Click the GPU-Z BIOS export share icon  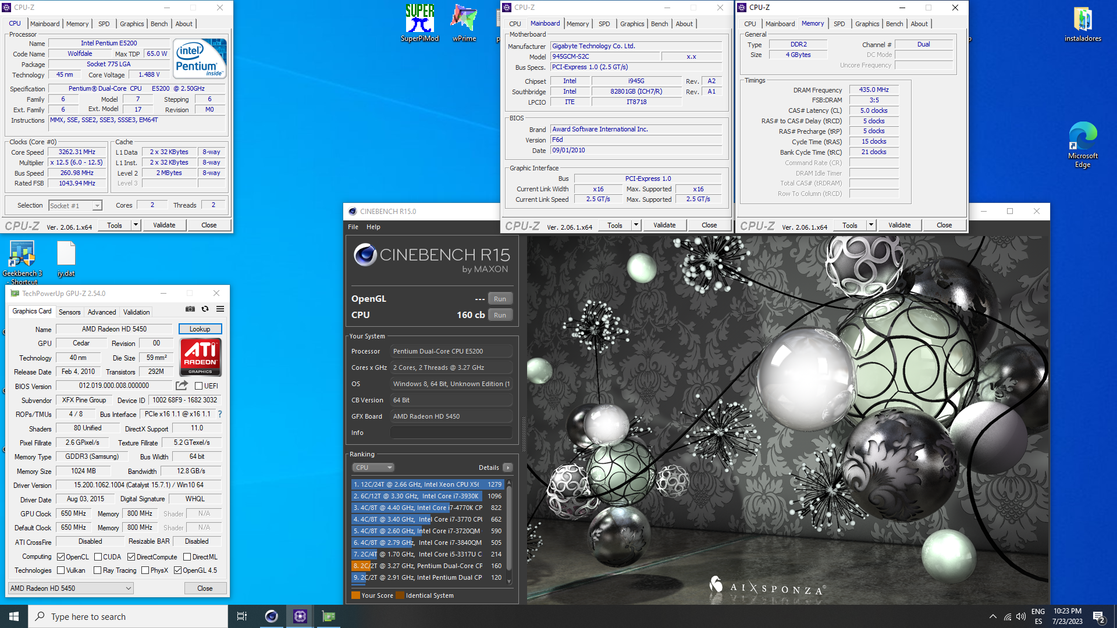click(182, 386)
